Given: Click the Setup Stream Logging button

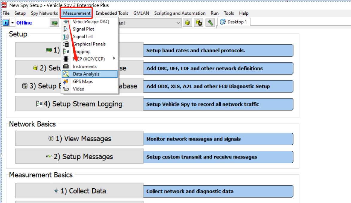Looking at the screenshot, I should [79, 104].
